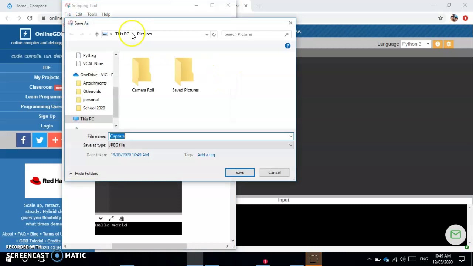473x266 pixels.
Task: Open the taskbar network icon
Action: [x=395, y=259]
